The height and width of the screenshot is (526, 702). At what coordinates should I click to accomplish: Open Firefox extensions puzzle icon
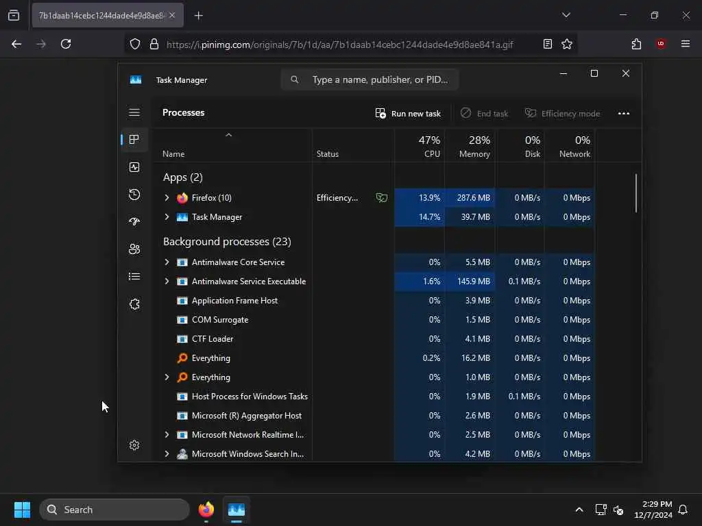636,44
